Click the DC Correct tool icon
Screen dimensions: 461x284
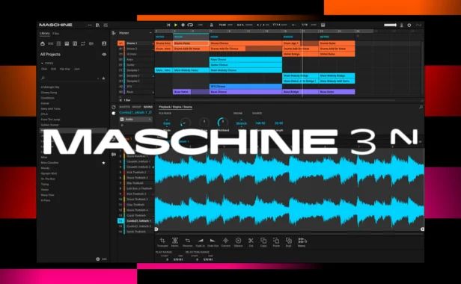[x=225, y=241]
